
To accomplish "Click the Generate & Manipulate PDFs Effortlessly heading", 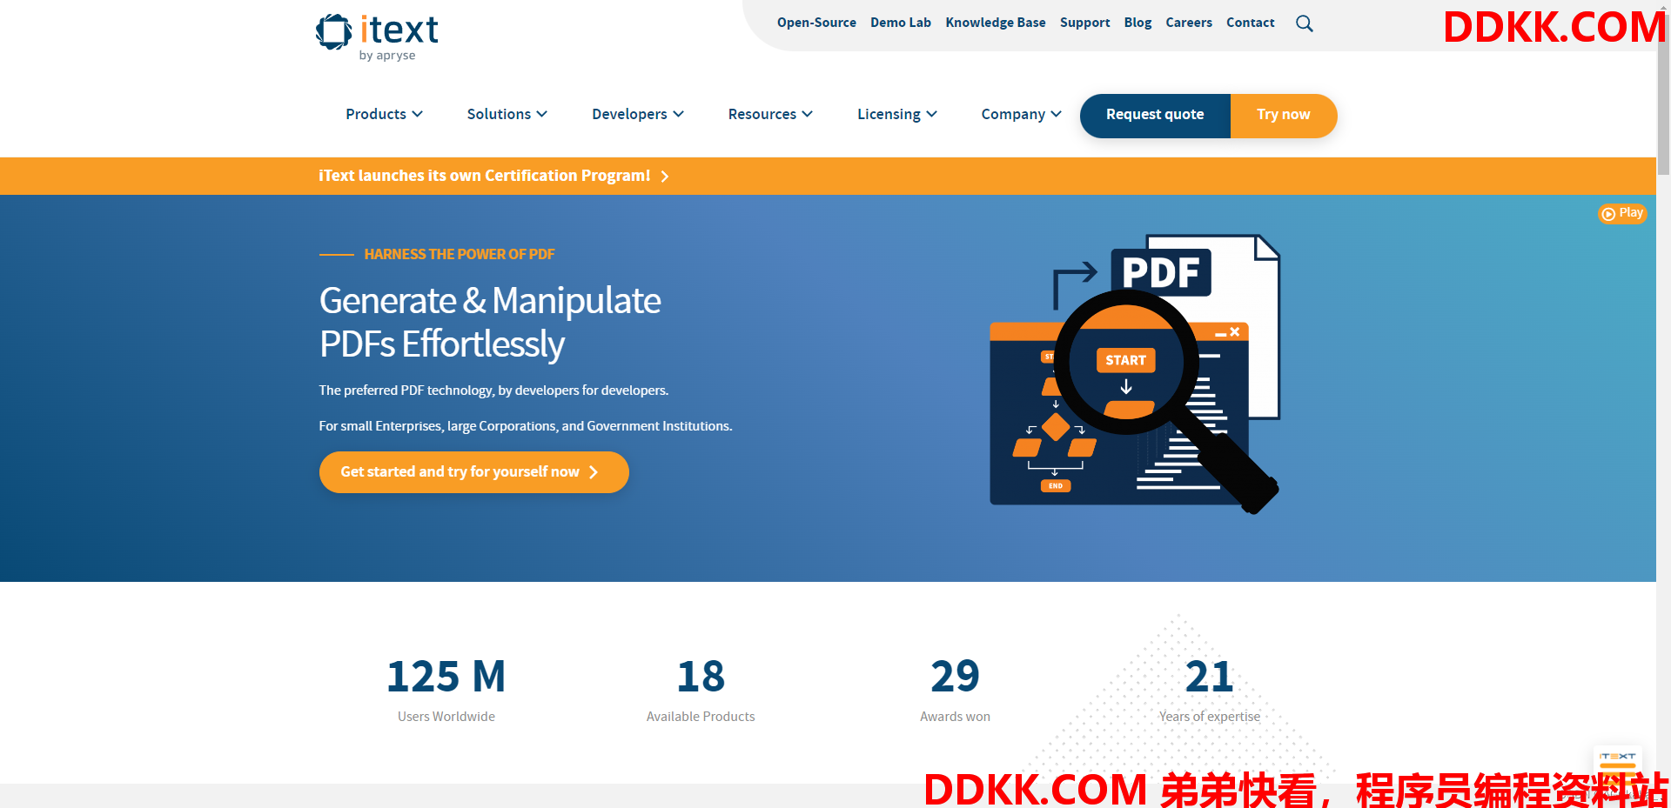I will coord(490,323).
